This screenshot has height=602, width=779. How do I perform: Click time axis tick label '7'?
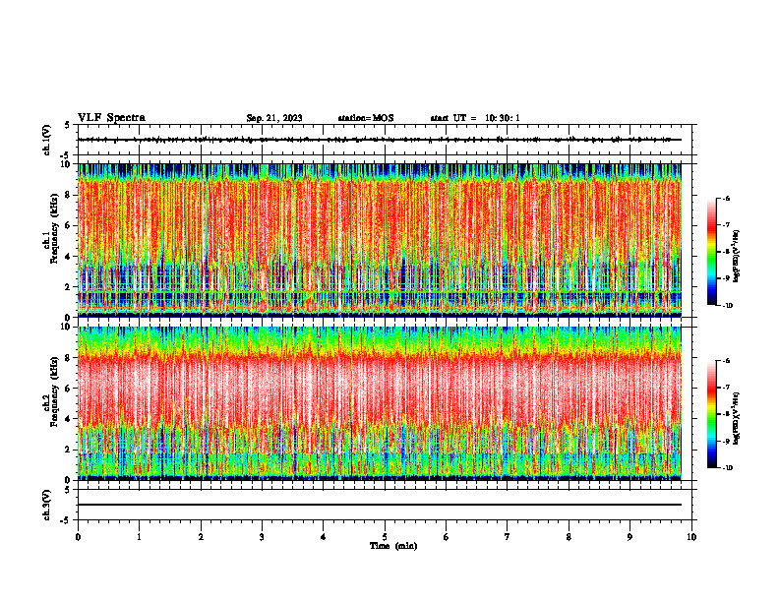(x=508, y=537)
